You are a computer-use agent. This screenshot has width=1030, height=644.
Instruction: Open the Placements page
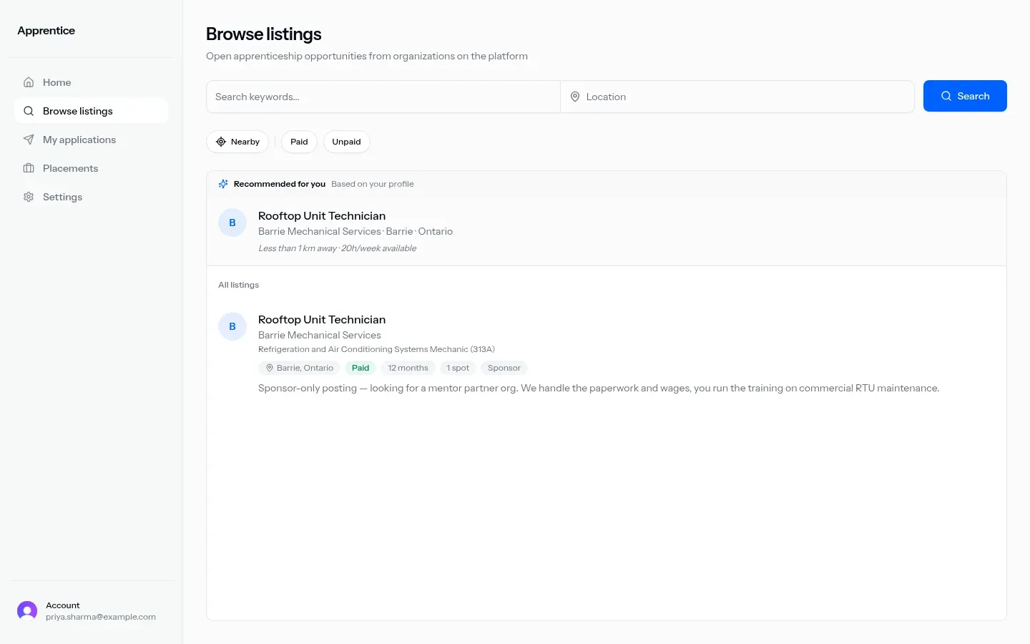click(x=92, y=168)
